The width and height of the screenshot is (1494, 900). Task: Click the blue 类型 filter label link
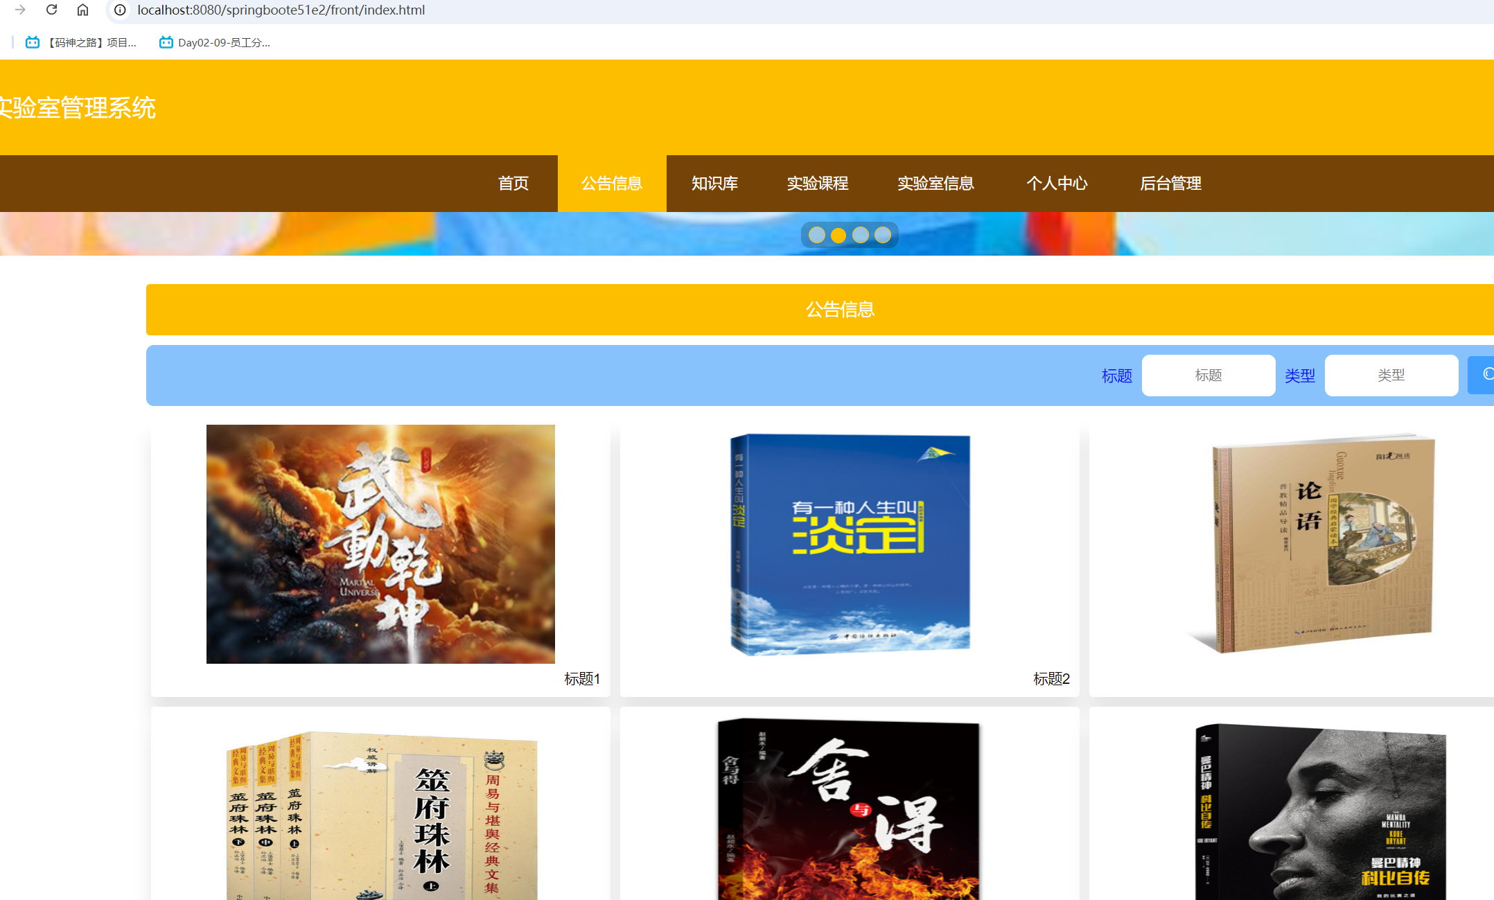1299,375
